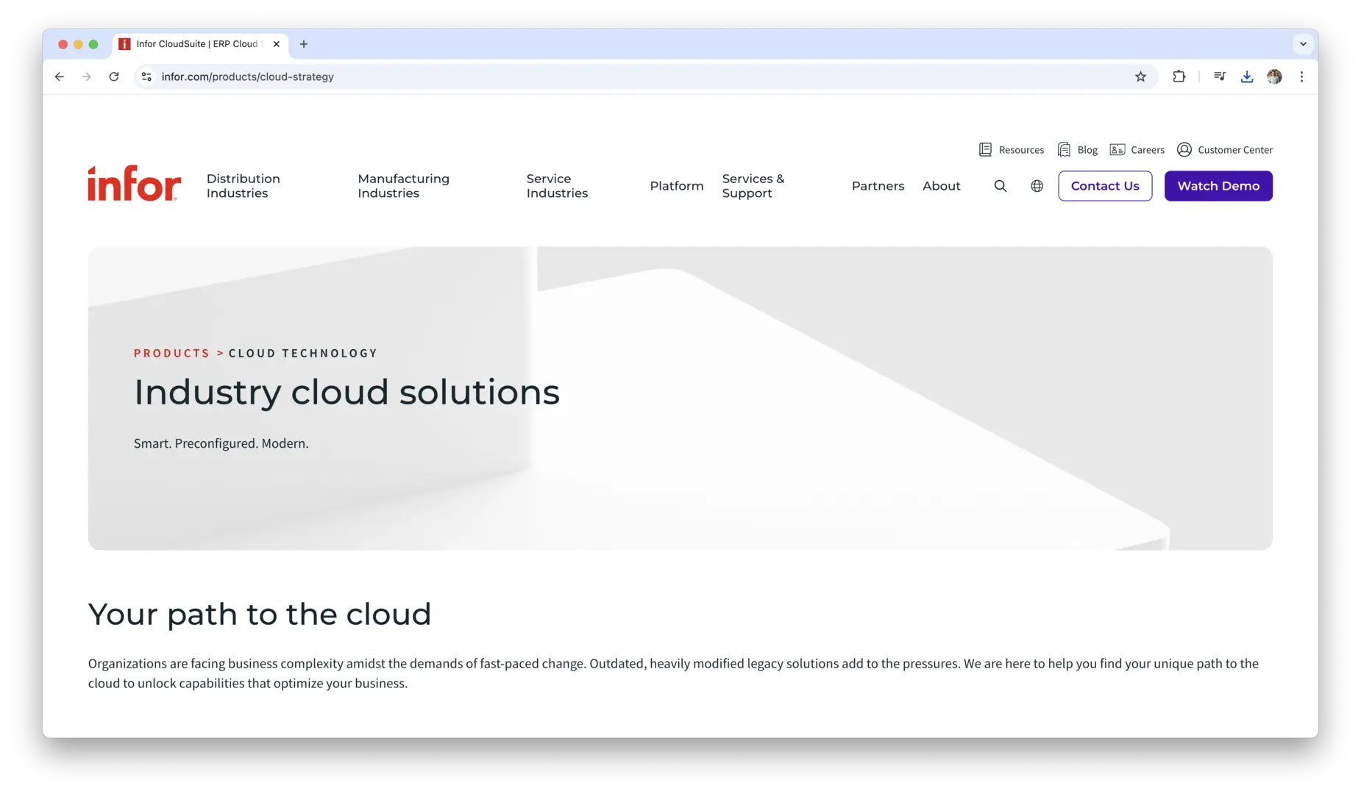This screenshot has height=794, width=1361.
Task: Click the Infor logo
Action: click(x=134, y=183)
